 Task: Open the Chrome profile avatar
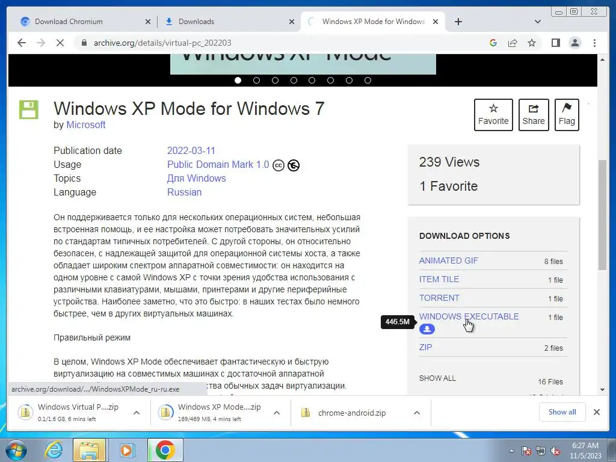click(575, 43)
